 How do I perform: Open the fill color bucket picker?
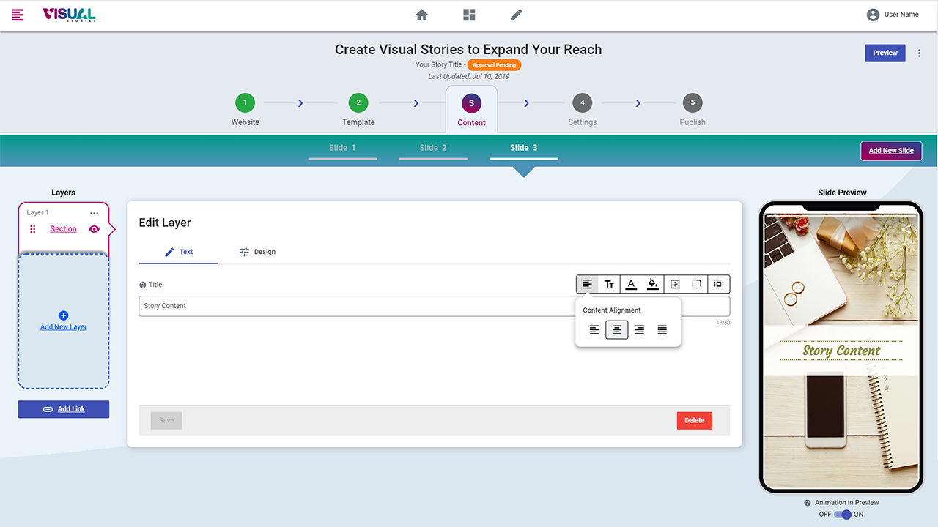[x=653, y=284]
